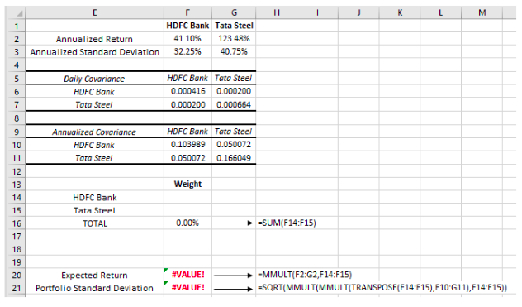This screenshot has height=307, width=522.
Task: Select row 20 header
Action: click(x=17, y=276)
